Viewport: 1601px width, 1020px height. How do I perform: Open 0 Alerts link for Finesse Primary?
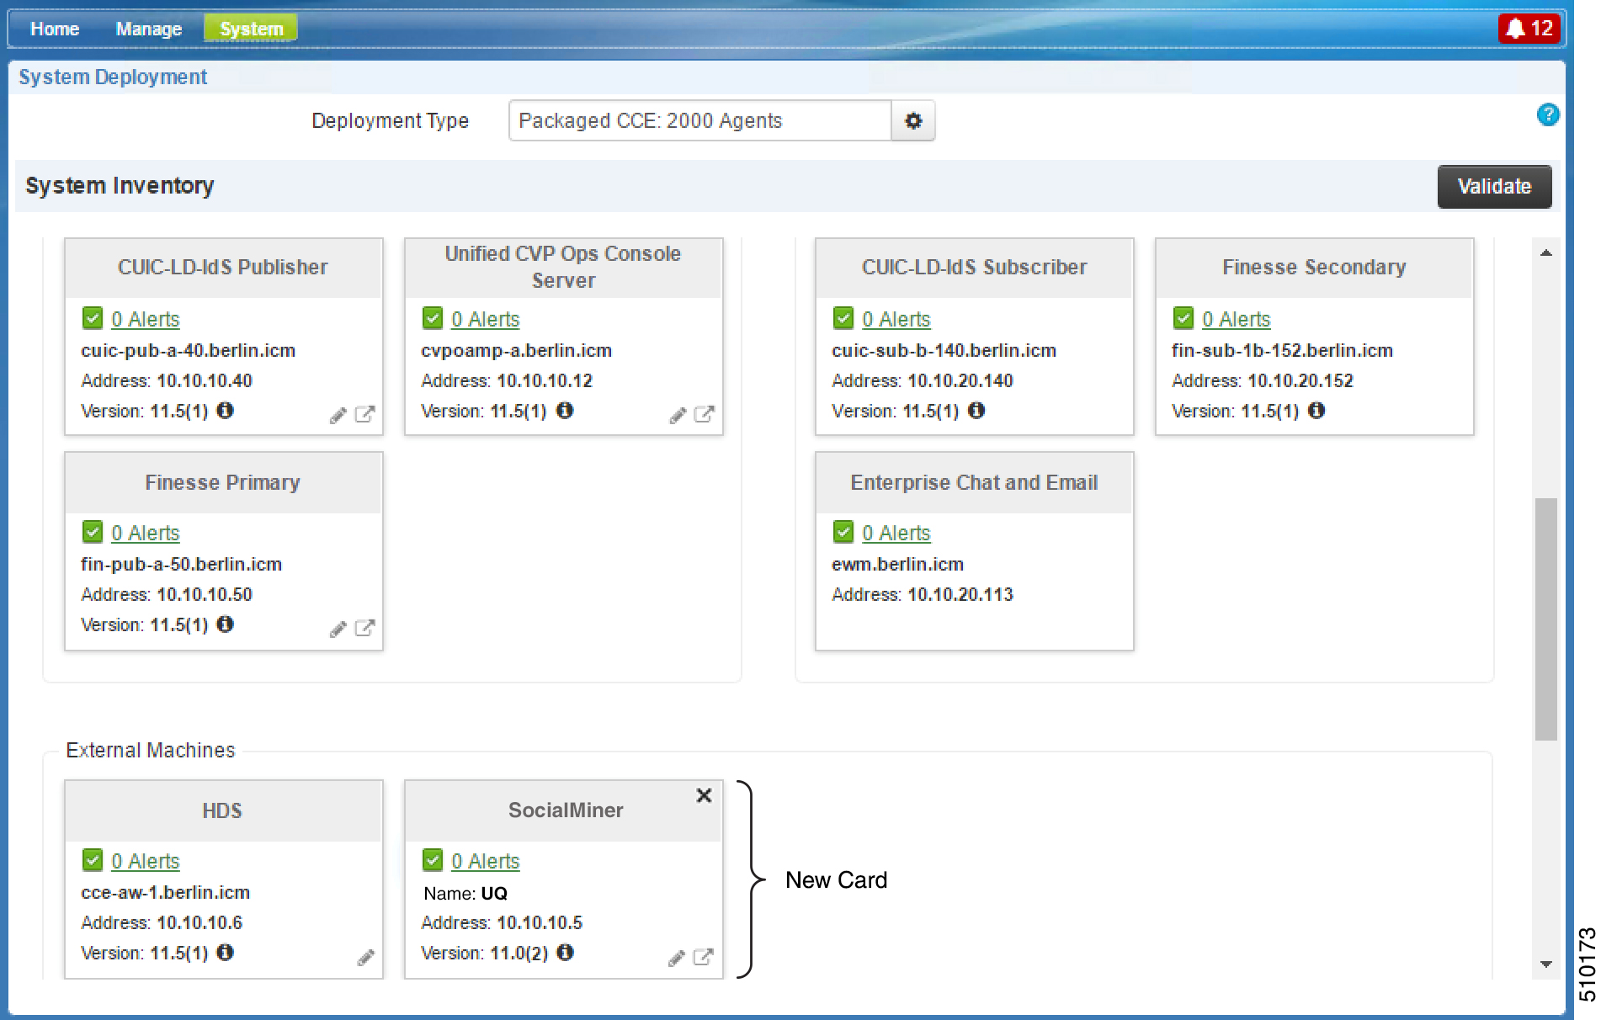tap(146, 534)
